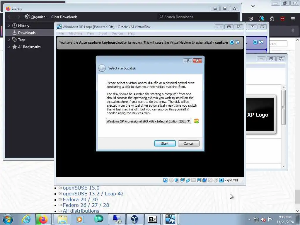Open the openSUSE 15.0 link

81,188
